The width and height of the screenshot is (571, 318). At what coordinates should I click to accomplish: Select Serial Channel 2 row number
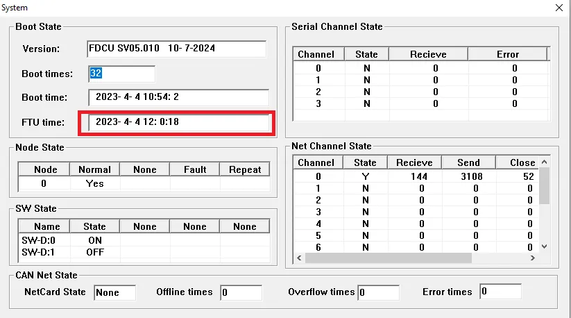[318, 92]
